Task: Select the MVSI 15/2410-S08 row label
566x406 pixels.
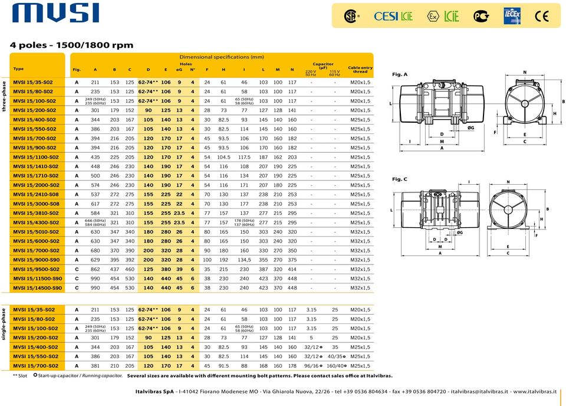Action: click(x=36, y=194)
